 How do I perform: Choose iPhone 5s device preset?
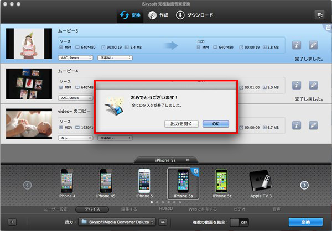pos(183,183)
